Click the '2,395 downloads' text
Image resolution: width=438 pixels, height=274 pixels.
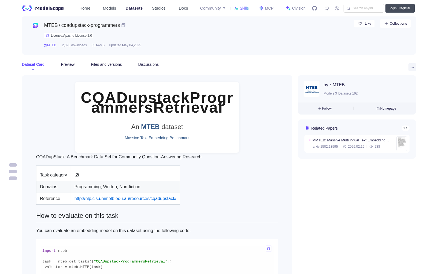click(x=74, y=45)
